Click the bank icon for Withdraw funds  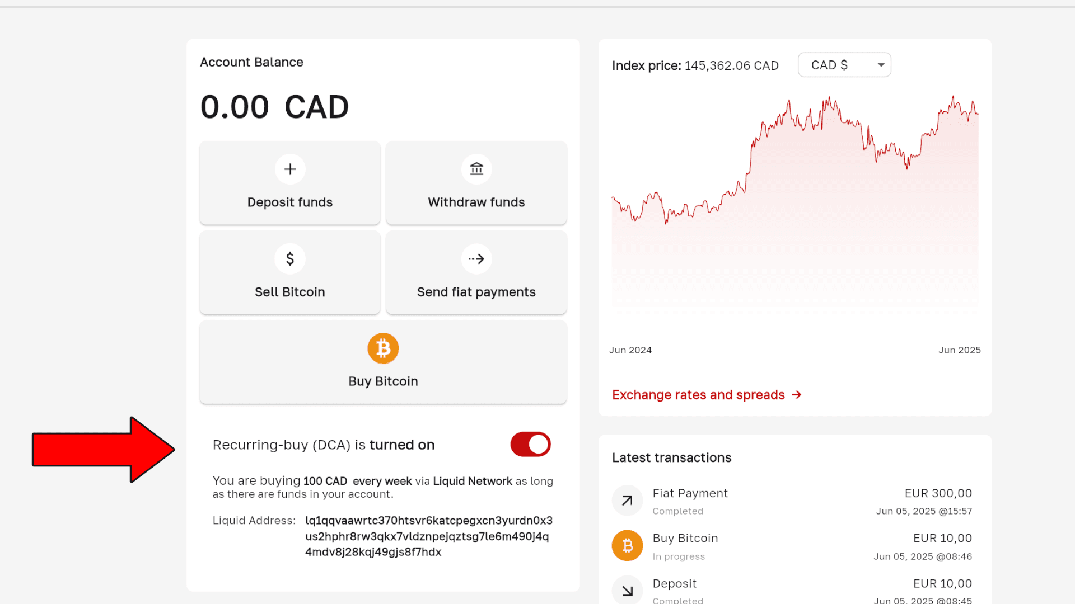(476, 169)
